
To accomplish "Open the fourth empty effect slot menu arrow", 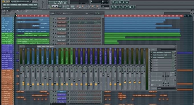I will click(151, 60).
